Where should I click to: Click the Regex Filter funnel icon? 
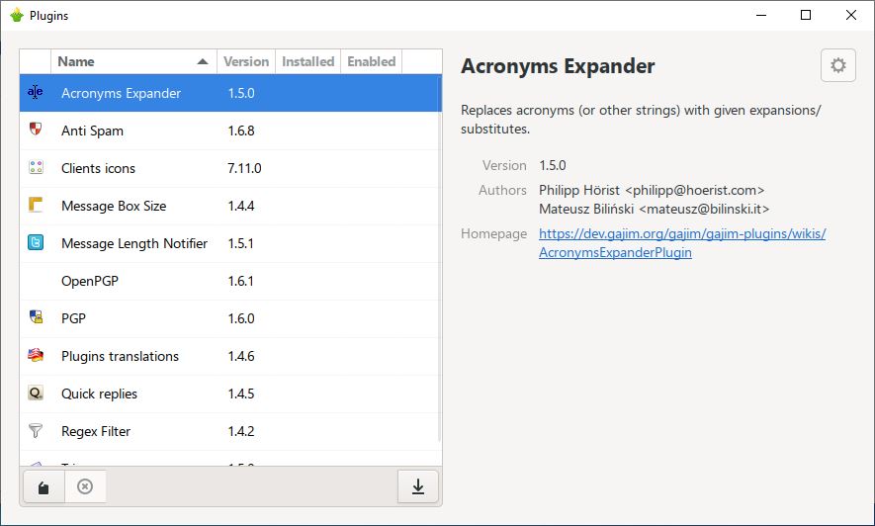(36, 431)
